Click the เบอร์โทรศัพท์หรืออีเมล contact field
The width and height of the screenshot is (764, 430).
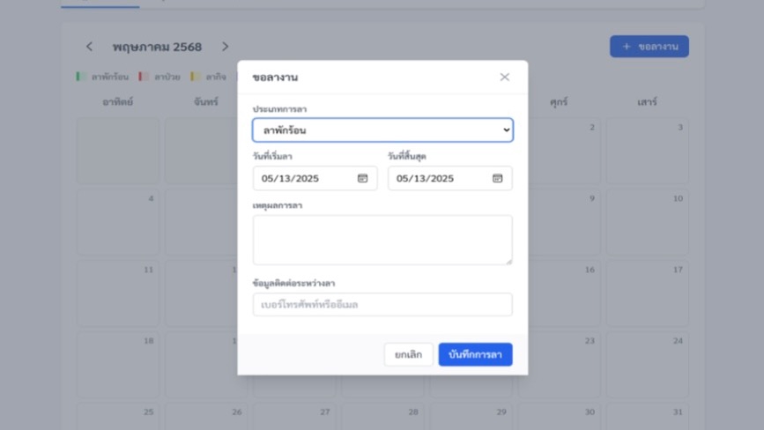tap(382, 305)
